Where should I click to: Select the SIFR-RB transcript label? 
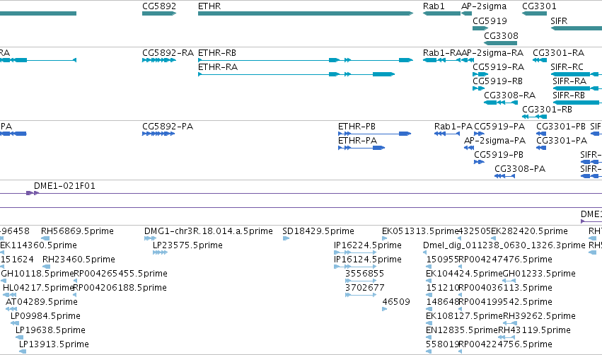point(569,95)
